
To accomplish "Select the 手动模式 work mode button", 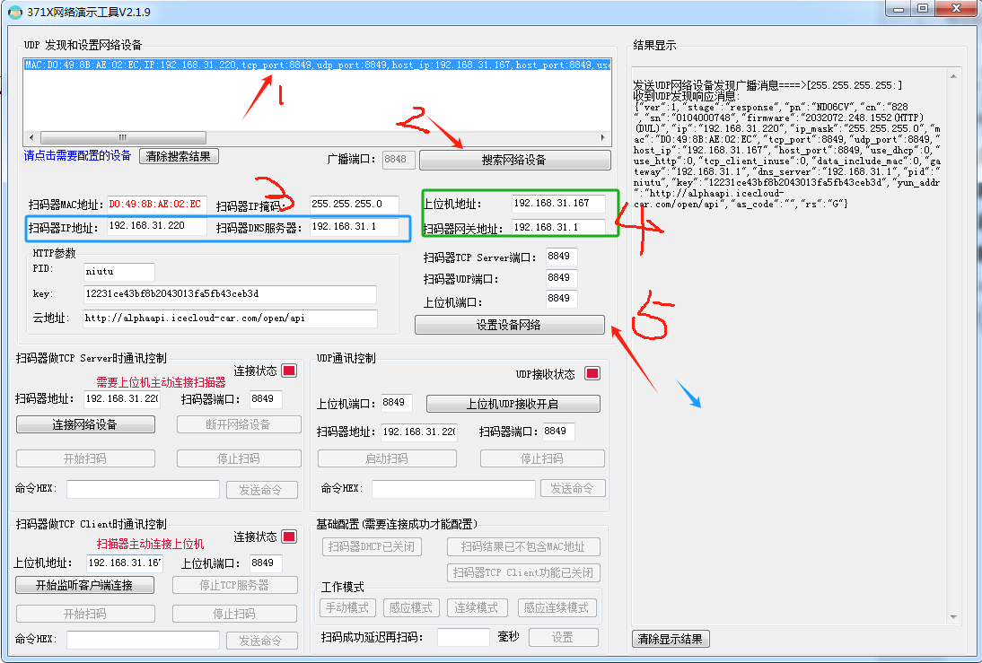I will pyautogui.click(x=347, y=607).
